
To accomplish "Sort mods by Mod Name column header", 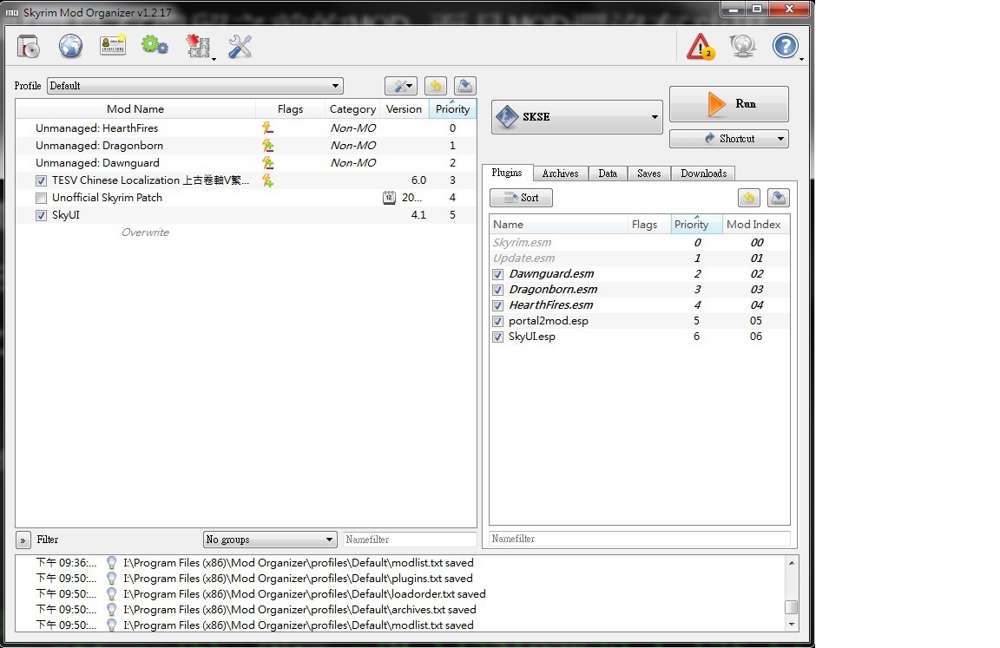I will pyautogui.click(x=135, y=109).
